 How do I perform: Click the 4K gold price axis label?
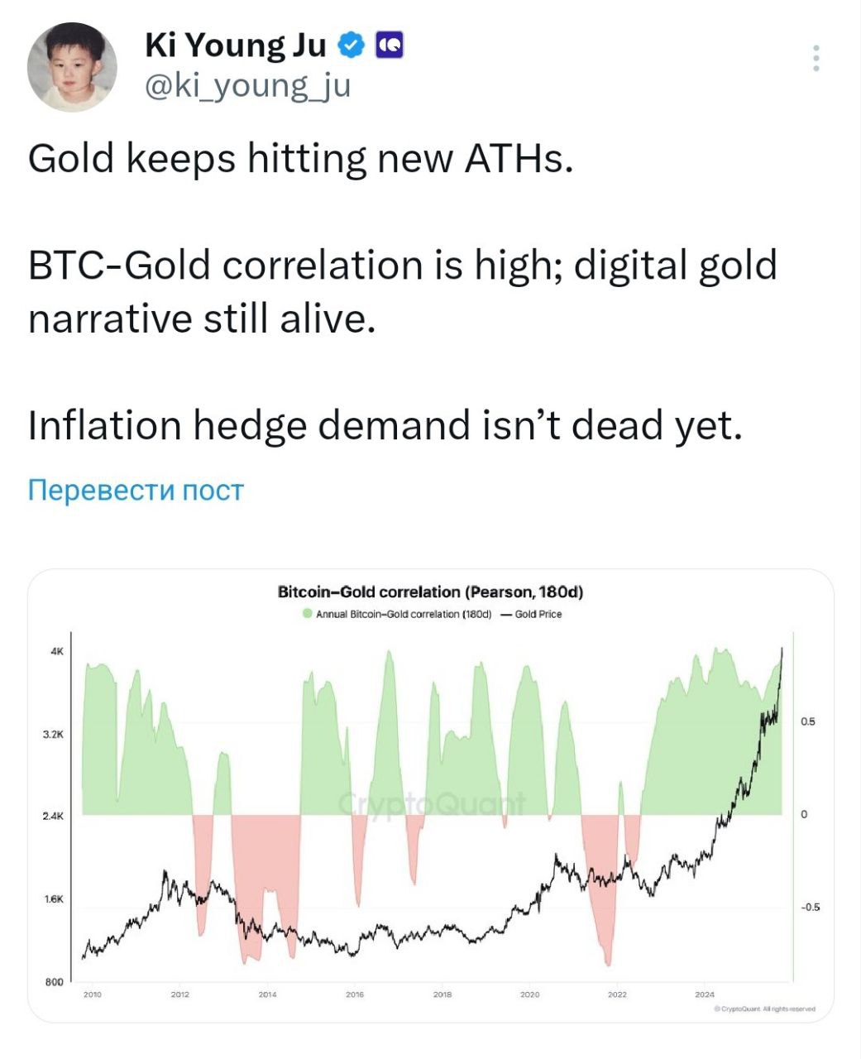click(57, 652)
